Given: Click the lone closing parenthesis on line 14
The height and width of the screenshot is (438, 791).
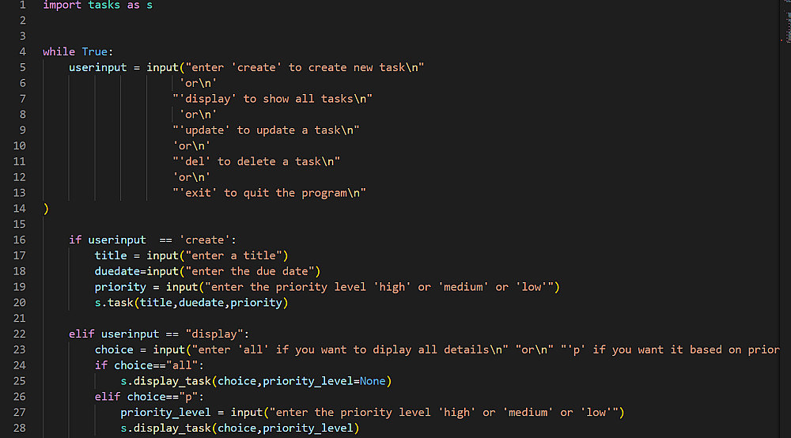Looking at the screenshot, I should (x=46, y=208).
